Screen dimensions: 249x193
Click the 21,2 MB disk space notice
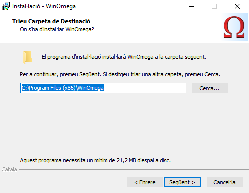click(95, 160)
